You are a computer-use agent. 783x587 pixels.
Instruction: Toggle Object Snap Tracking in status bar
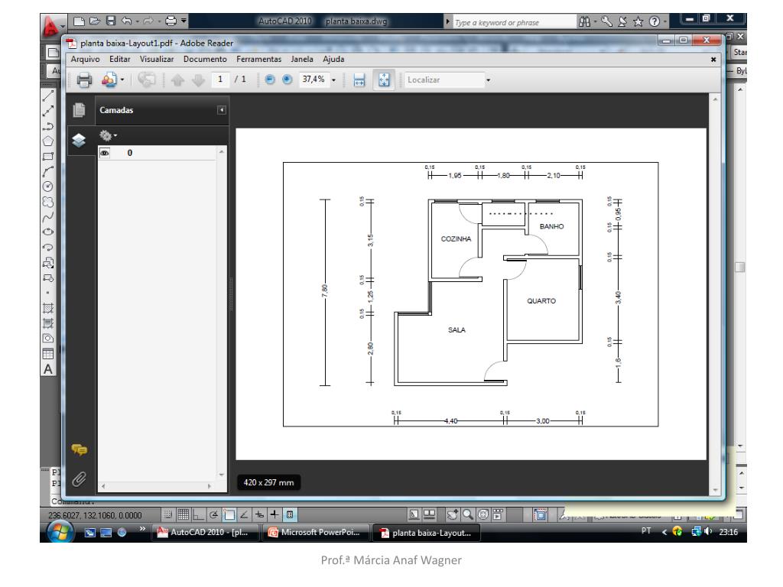pyautogui.click(x=244, y=514)
